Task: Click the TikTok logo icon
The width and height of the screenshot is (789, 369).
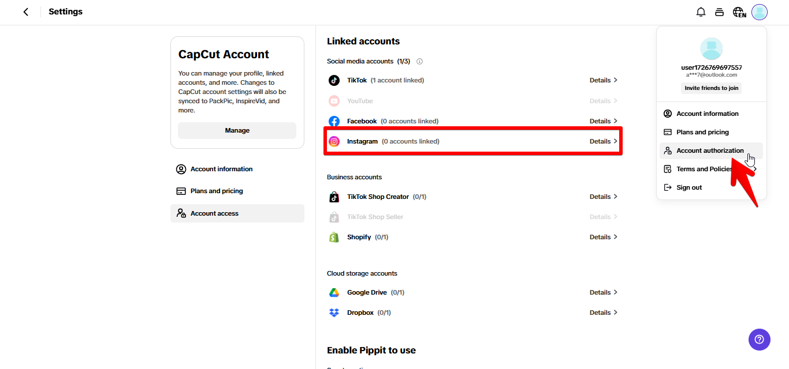Action: [334, 80]
